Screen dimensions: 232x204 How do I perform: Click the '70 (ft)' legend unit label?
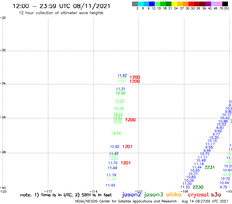pyautogui.click(x=224, y=8)
